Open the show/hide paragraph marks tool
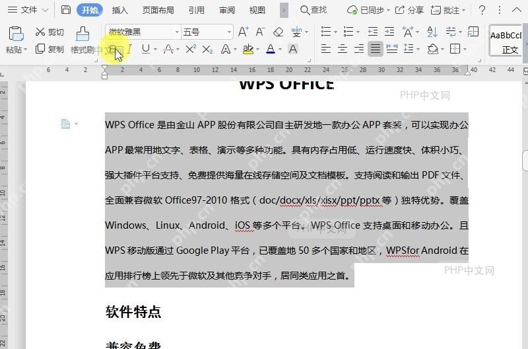 pyautogui.click(x=451, y=32)
